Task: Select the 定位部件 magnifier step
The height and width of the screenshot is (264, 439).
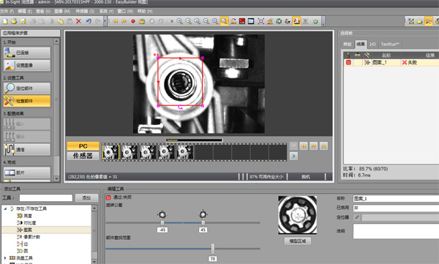Action: [x=27, y=88]
